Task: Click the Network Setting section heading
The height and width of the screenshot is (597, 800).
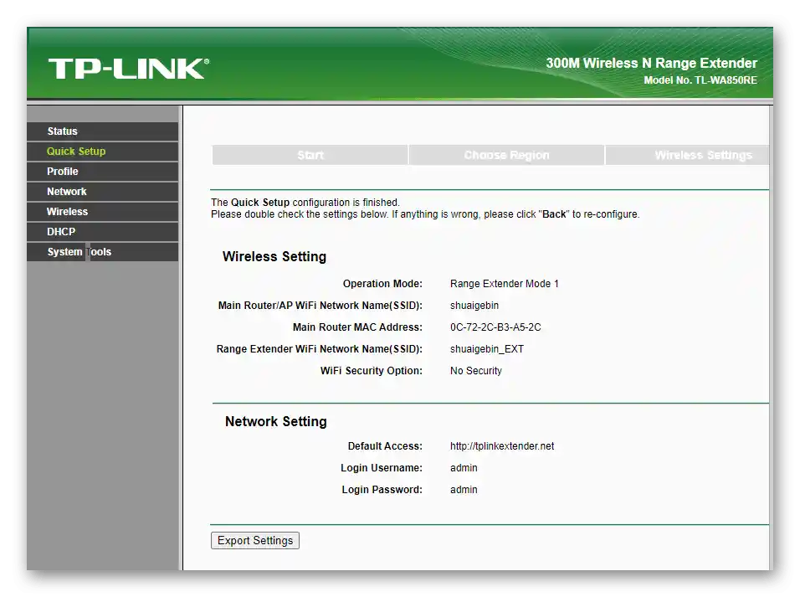Action: coord(275,422)
